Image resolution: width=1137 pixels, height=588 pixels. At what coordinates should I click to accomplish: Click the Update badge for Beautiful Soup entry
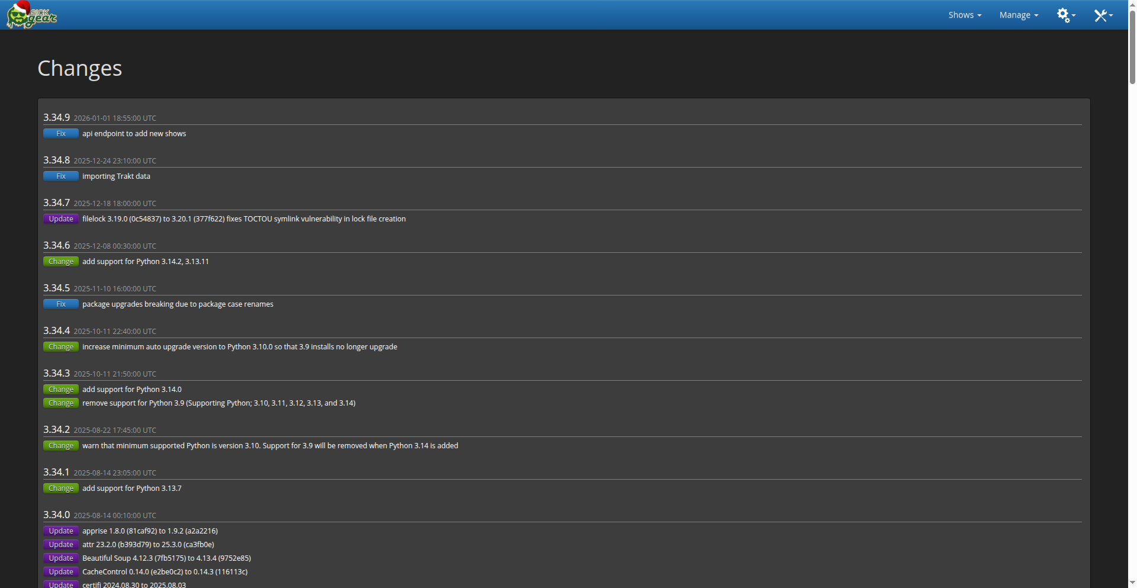pyautogui.click(x=61, y=558)
